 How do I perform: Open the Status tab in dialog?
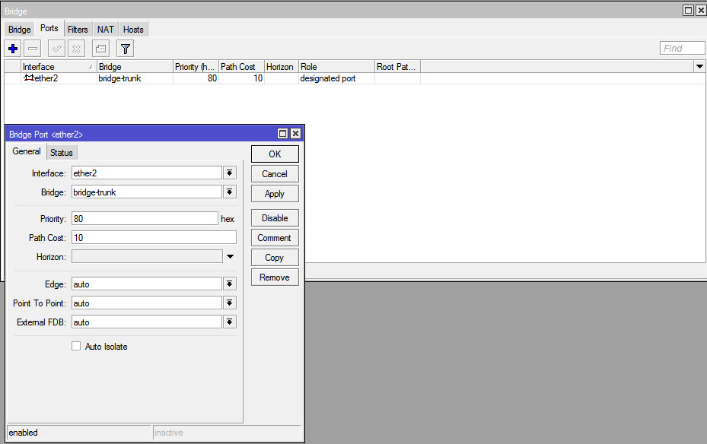click(62, 152)
